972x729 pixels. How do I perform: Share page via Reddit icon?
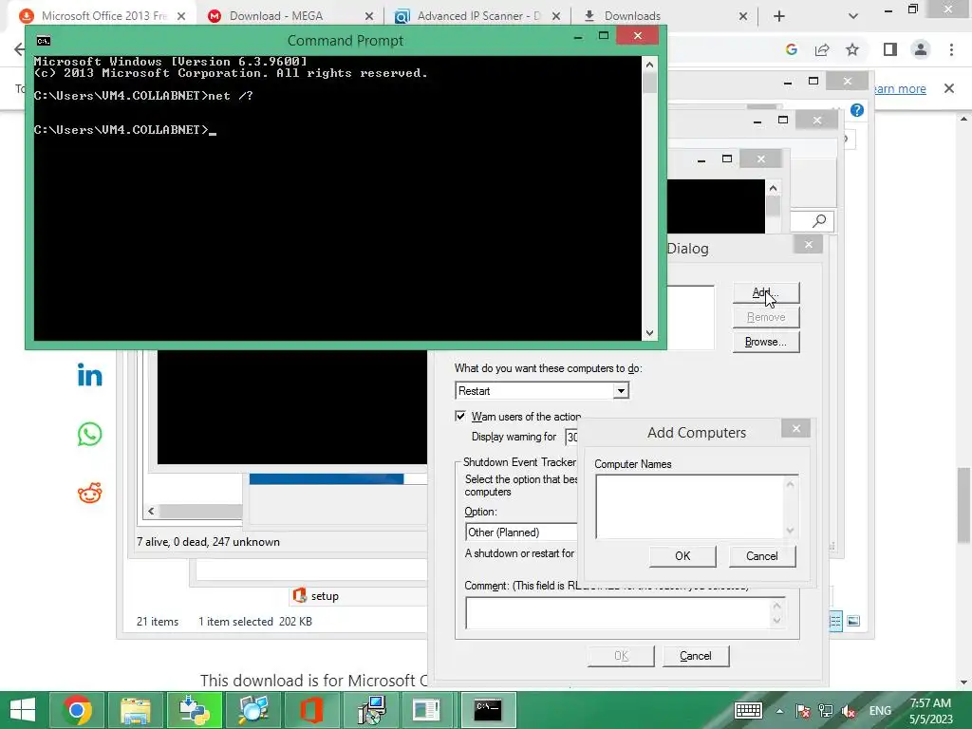tap(90, 493)
